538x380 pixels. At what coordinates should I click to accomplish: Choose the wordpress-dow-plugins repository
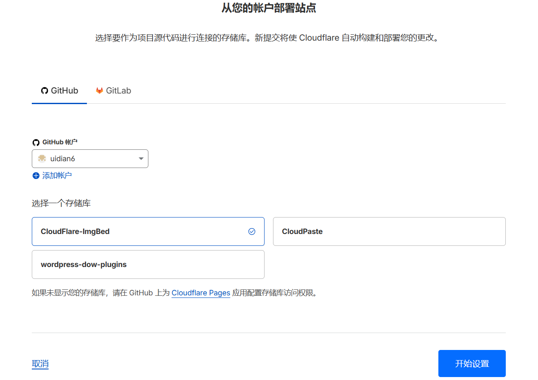148,264
